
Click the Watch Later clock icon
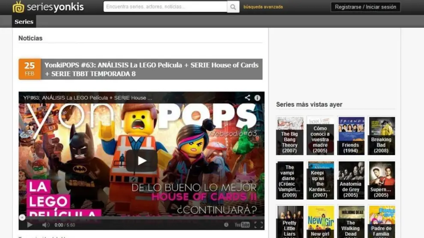pyautogui.click(x=226, y=225)
